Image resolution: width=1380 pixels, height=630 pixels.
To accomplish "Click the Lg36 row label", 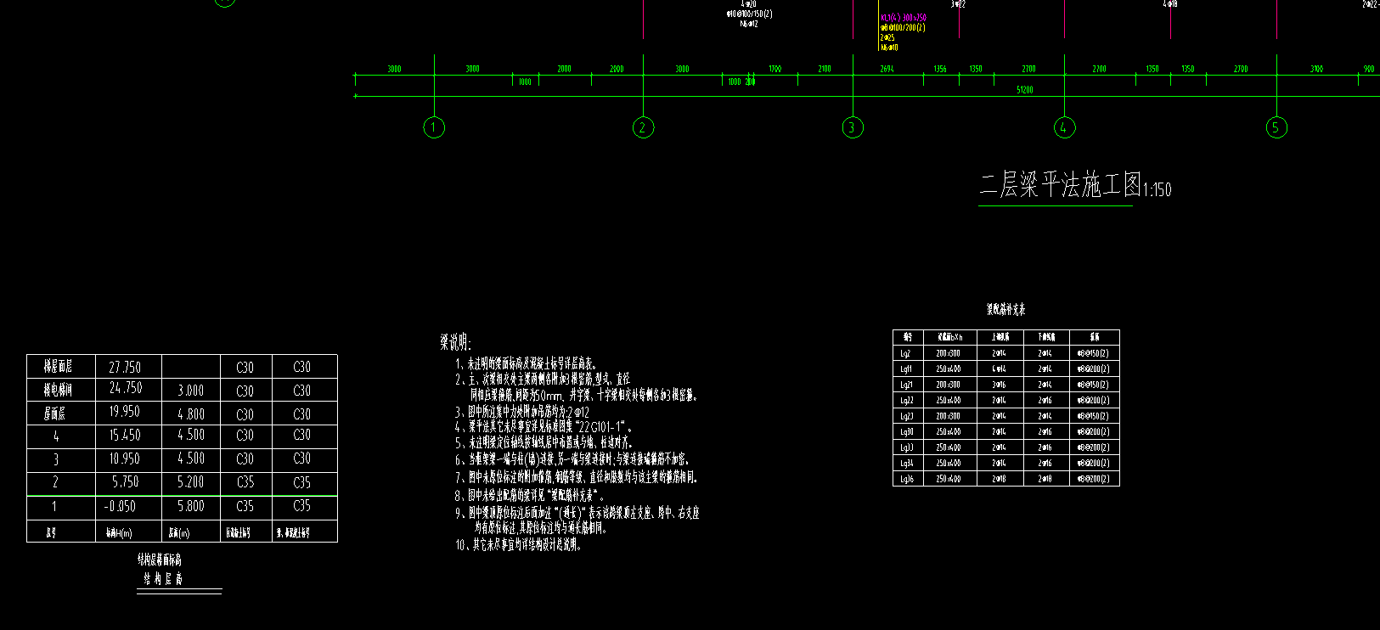I will coord(907,479).
